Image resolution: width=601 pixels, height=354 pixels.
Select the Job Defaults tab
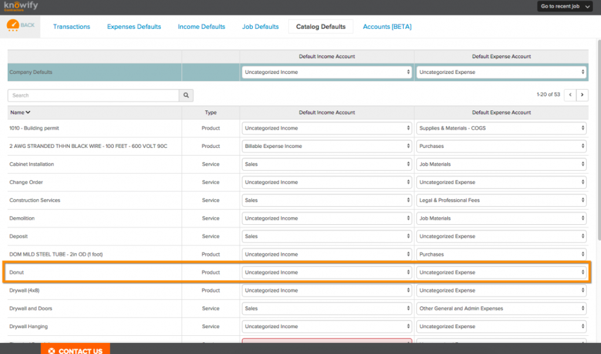coord(260,26)
